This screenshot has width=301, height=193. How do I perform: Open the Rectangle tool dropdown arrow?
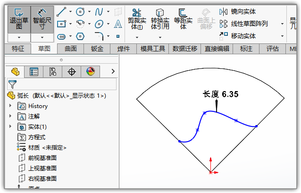(x=70, y=24)
